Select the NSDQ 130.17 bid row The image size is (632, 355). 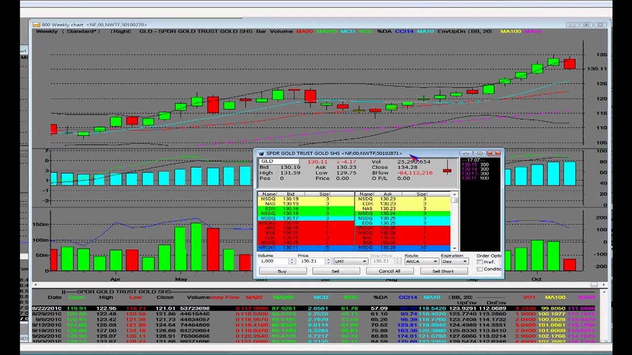pos(306,218)
